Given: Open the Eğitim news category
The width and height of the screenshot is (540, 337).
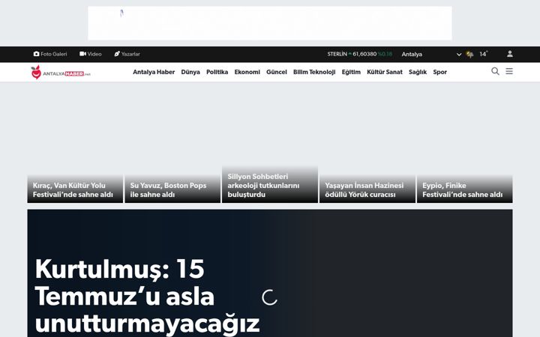Looking at the screenshot, I should coord(351,72).
